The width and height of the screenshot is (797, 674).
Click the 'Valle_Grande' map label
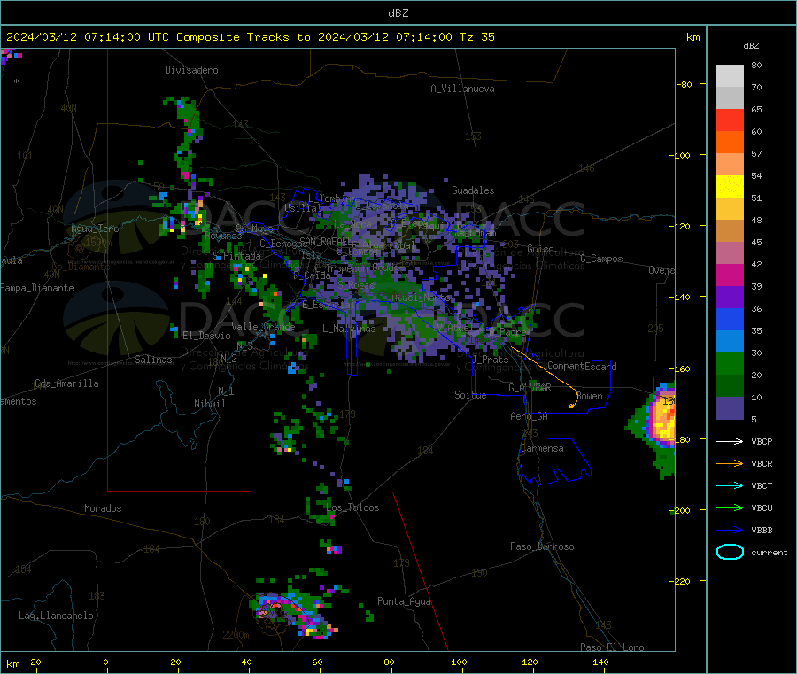click(263, 327)
